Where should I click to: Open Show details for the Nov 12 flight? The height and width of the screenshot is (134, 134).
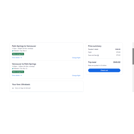coord(16,75)
